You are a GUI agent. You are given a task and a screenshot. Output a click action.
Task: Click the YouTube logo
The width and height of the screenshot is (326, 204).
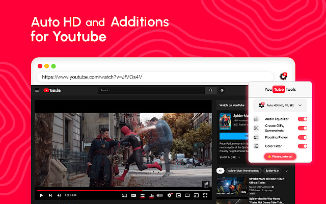tap(52, 90)
